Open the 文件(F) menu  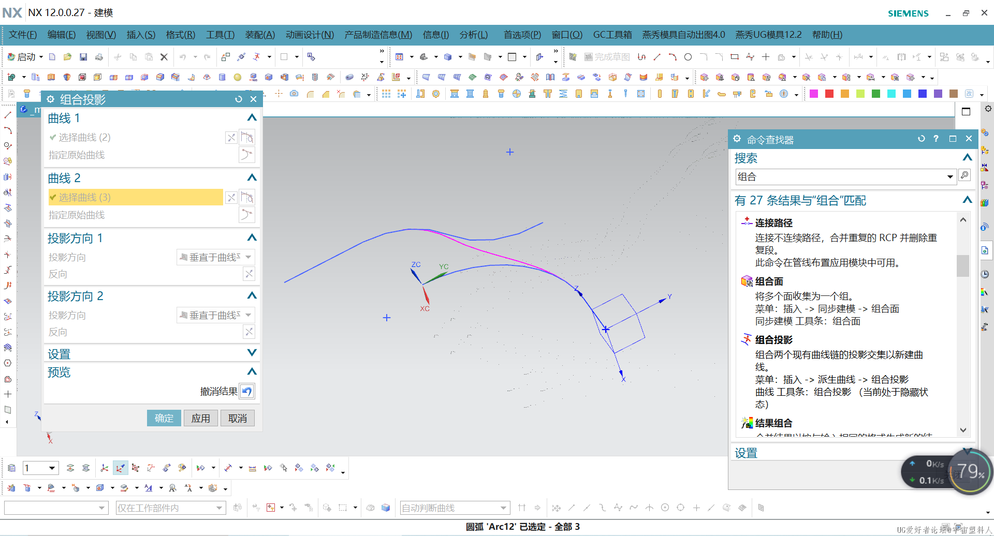[23, 35]
